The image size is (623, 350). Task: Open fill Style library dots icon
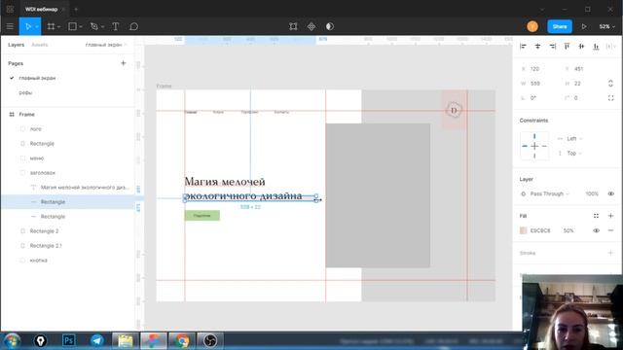[596, 216]
